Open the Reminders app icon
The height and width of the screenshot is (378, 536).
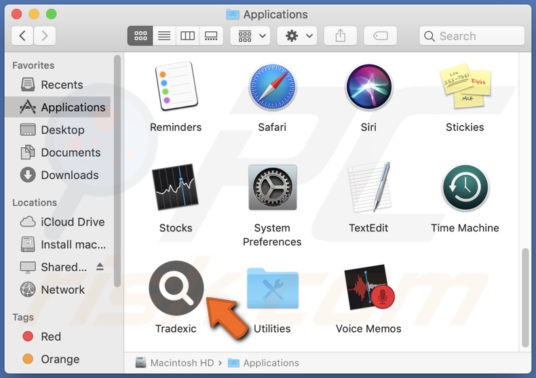coord(176,86)
